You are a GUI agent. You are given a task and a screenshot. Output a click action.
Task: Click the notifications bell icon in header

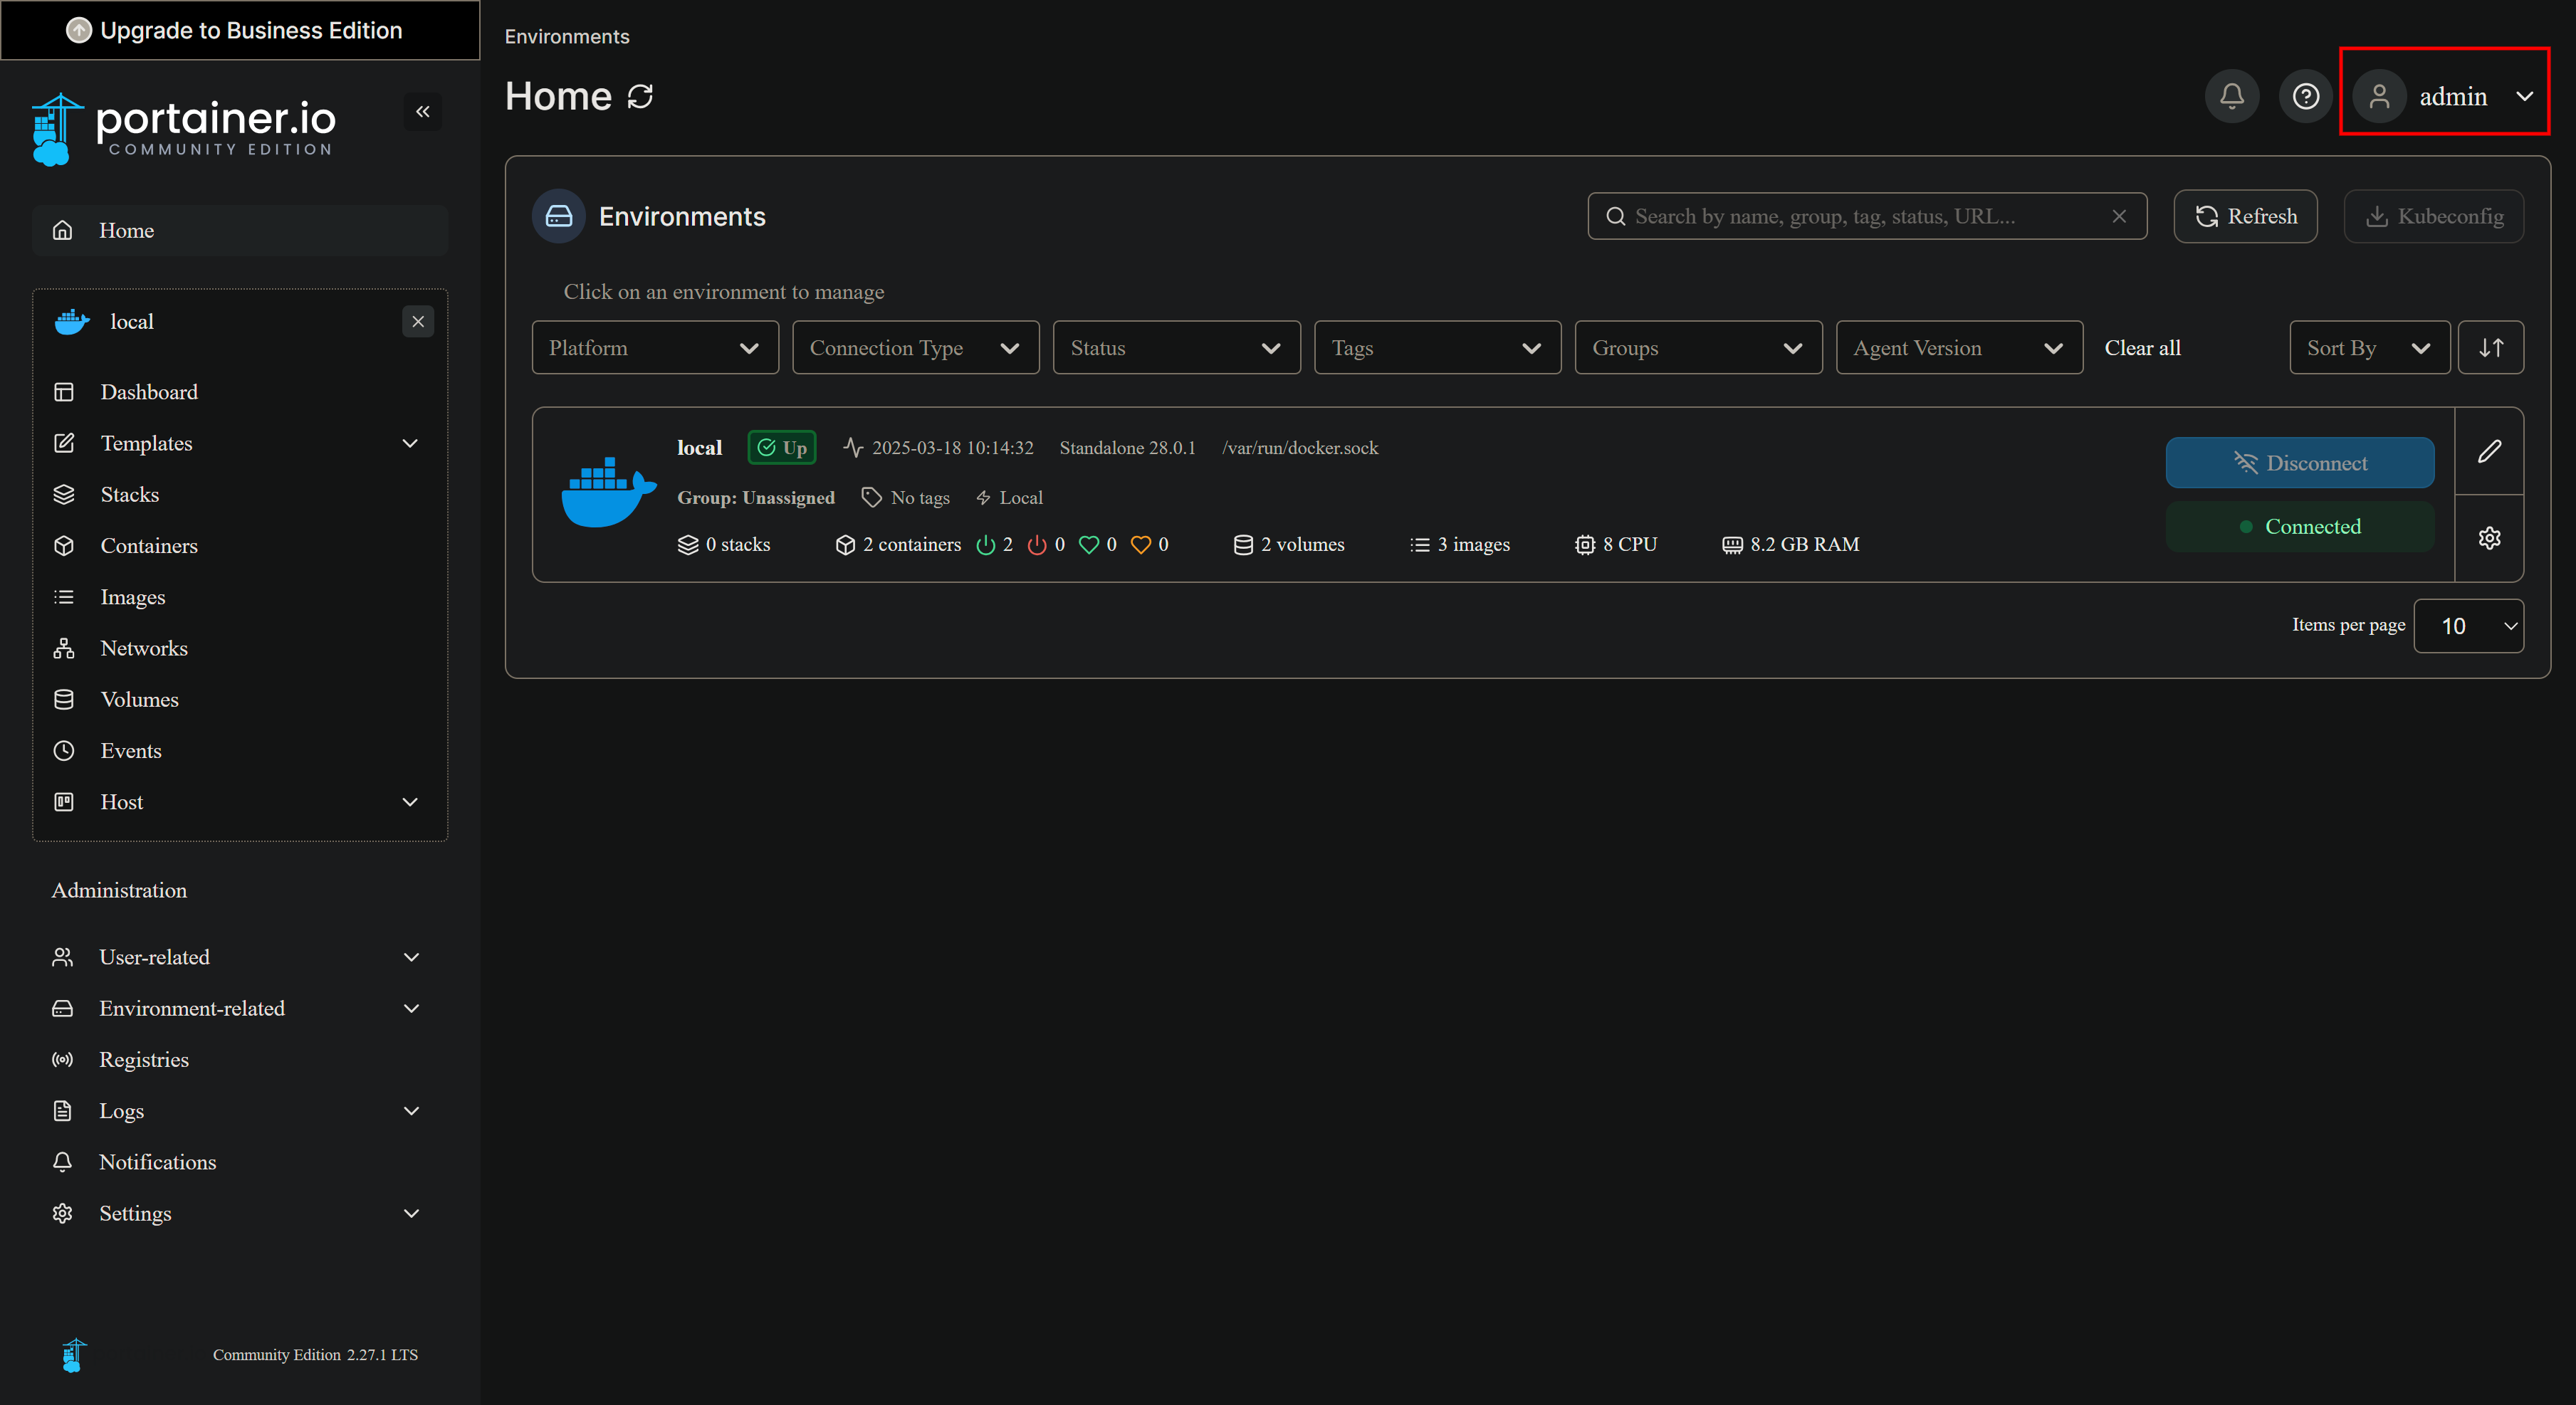2231,96
